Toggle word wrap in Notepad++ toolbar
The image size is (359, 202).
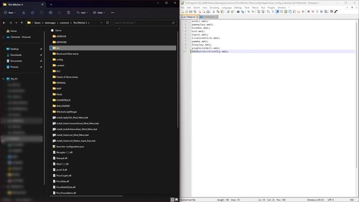pyautogui.click(x=268, y=12)
